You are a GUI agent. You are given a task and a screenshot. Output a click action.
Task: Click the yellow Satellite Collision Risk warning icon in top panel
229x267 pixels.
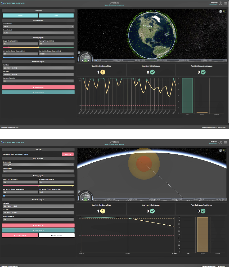(102, 72)
